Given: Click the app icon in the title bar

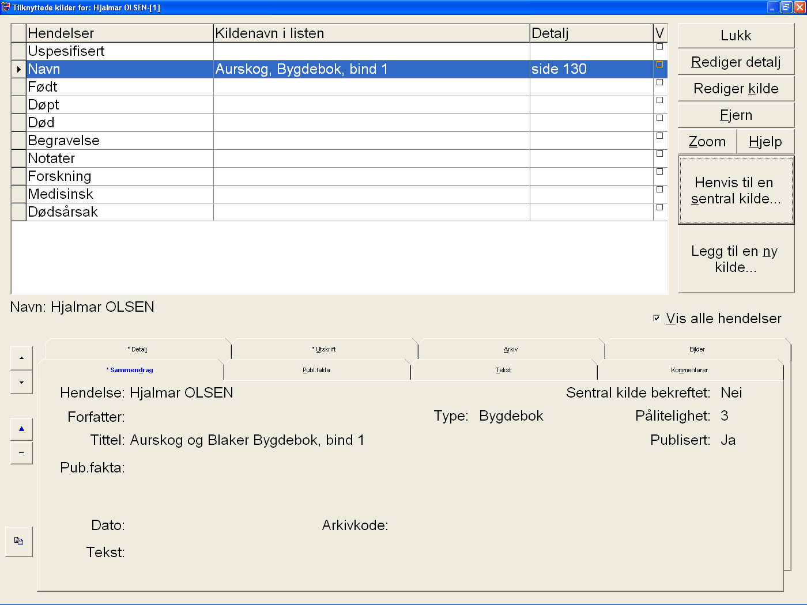Looking at the screenshot, I should [6, 7].
